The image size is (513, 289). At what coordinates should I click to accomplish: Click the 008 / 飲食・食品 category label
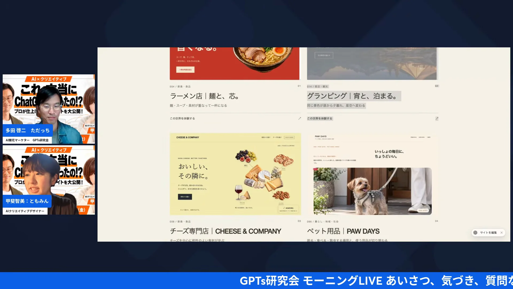180,222
